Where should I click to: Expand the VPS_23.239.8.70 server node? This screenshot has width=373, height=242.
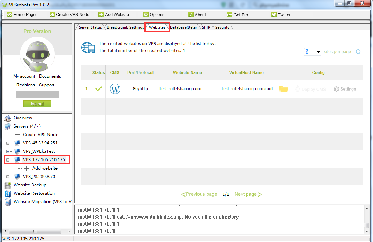pos(8,177)
